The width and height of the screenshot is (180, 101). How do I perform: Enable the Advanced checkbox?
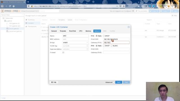click(114, 82)
